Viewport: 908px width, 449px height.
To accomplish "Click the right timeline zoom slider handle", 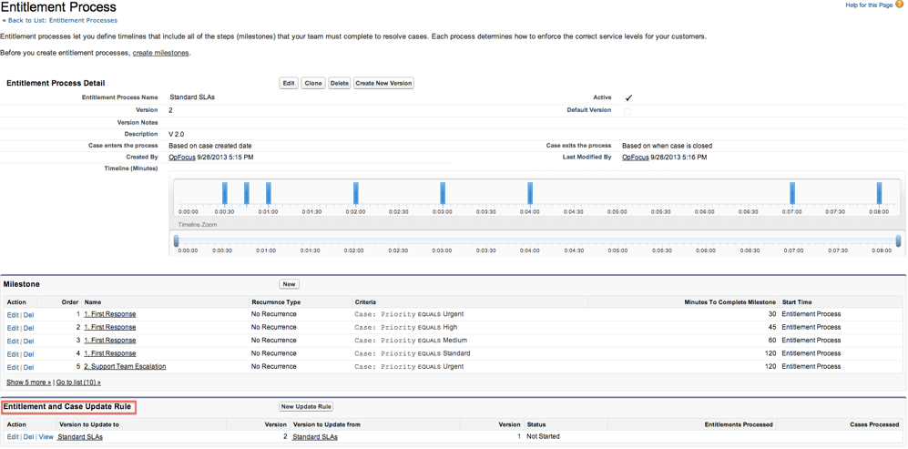I will pyautogui.click(x=898, y=241).
